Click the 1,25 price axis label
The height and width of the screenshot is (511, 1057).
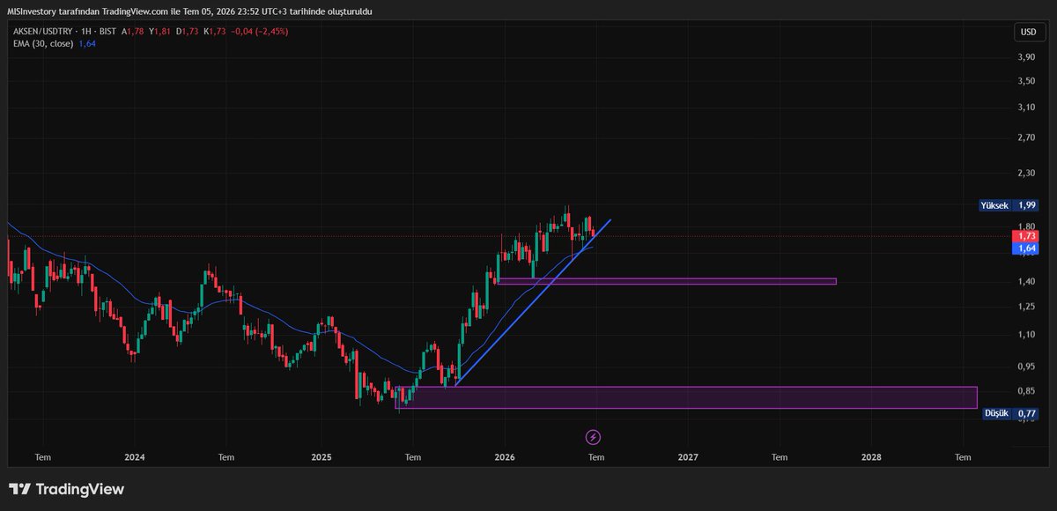pyautogui.click(x=1026, y=307)
